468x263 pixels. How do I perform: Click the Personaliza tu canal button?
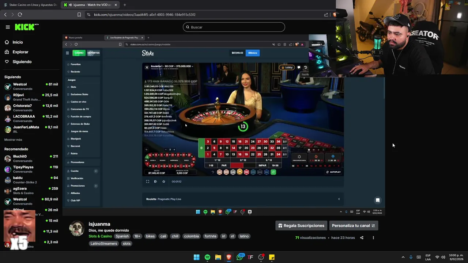point(354,226)
